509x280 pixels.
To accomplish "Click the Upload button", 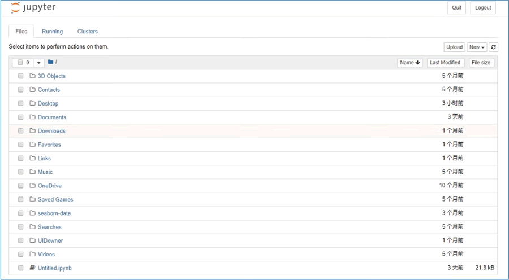I will (x=454, y=47).
